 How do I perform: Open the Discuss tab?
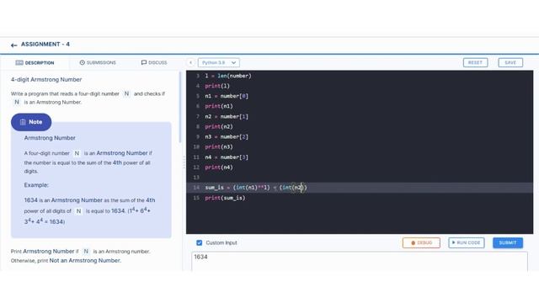[x=154, y=62]
